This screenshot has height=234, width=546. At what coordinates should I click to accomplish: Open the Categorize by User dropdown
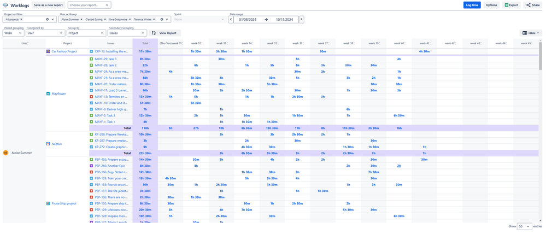45,33
